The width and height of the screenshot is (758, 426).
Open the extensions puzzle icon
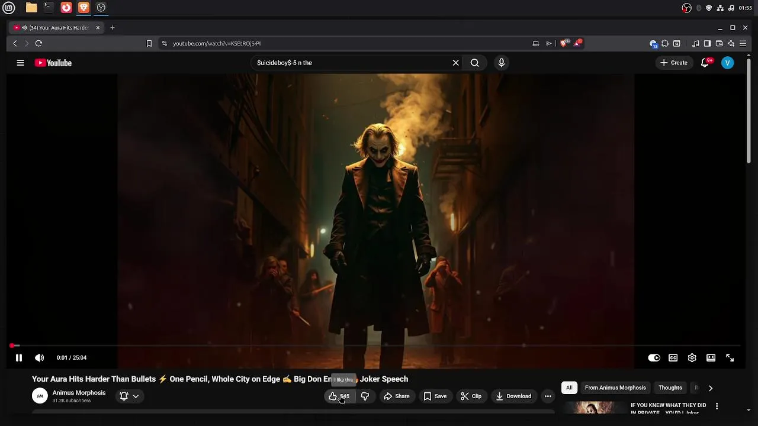[x=665, y=43]
